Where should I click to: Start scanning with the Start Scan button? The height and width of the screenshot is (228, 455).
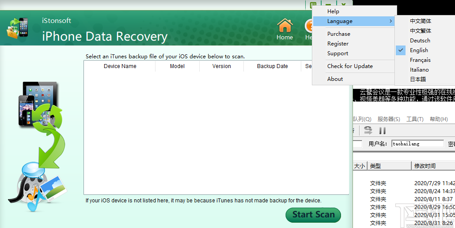pyautogui.click(x=313, y=215)
